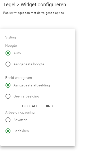Select the Aangepaste afbeelding radio button
The height and width of the screenshot is (151, 92).
[8, 85]
